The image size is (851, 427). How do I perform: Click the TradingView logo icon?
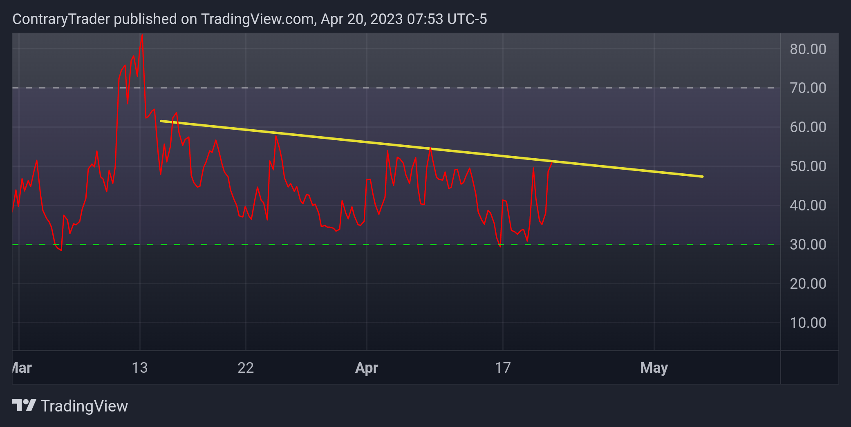24,405
